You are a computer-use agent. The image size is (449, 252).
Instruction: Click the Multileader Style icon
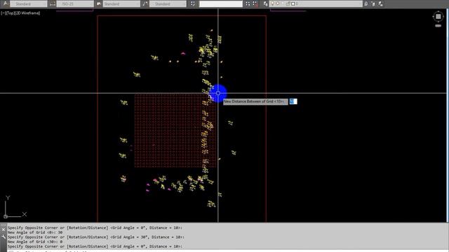(145, 3)
